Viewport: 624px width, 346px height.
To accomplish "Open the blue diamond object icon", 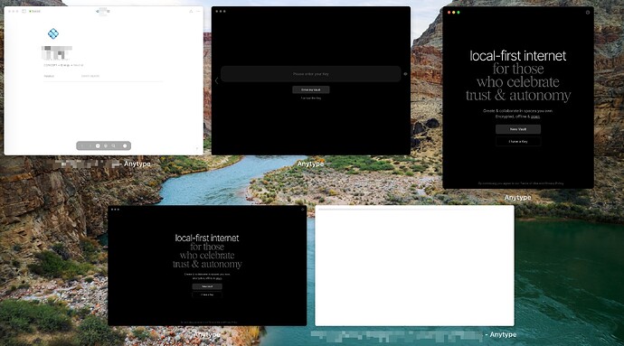I will [53, 33].
